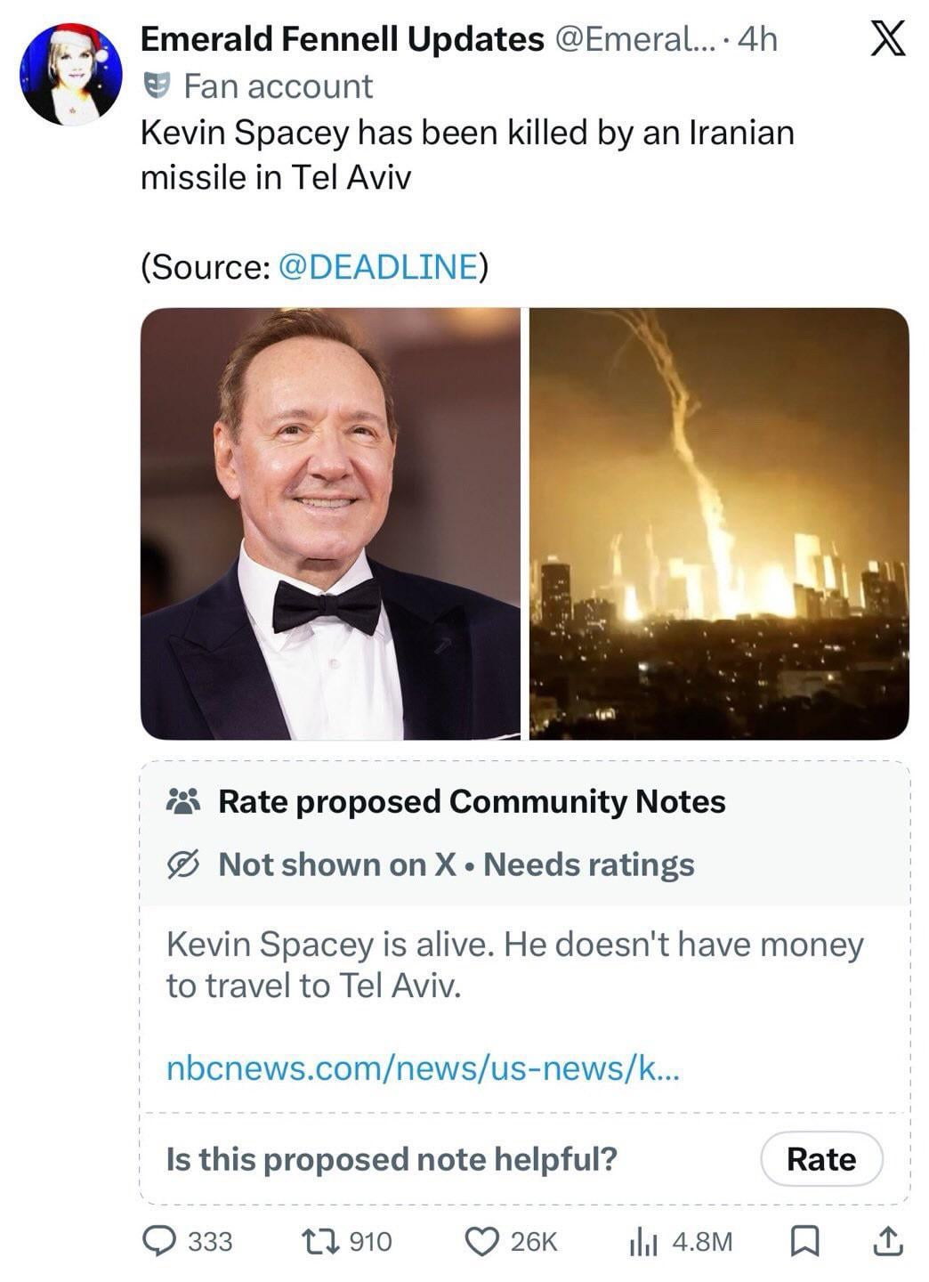Image resolution: width=929 pixels, height=1282 pixels.
Task: Click the X logo icon
Action: click(x=887, y=38)
